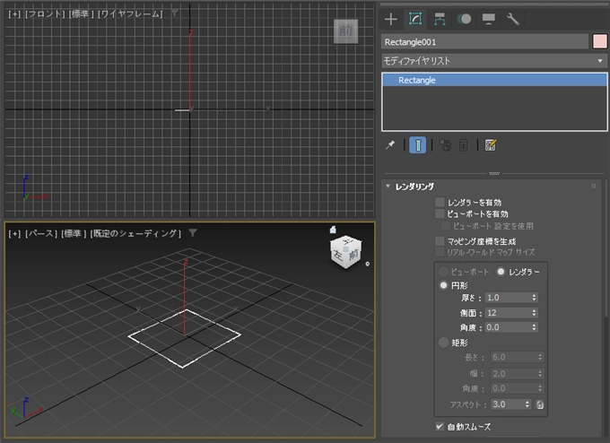
Task: Collapse the レンダリング rollout
Action: click(414, 187)
